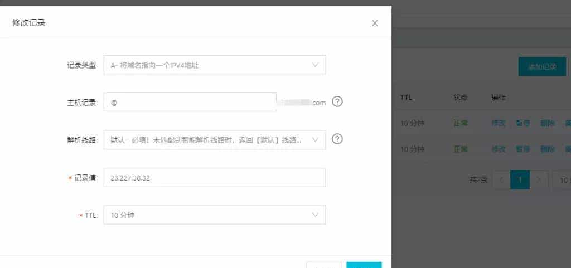The height and width of the screenshot is (268, 571).
Task: Open the page-size dropdown showing 10
Action: [562, 180]
